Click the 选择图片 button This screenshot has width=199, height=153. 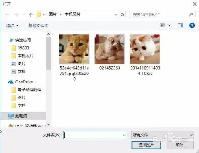pos(146,145)
